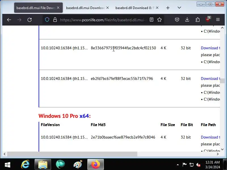Click horizontal scrollbar right arrow
Screen dimensions: 227x170
coord(218,154)
